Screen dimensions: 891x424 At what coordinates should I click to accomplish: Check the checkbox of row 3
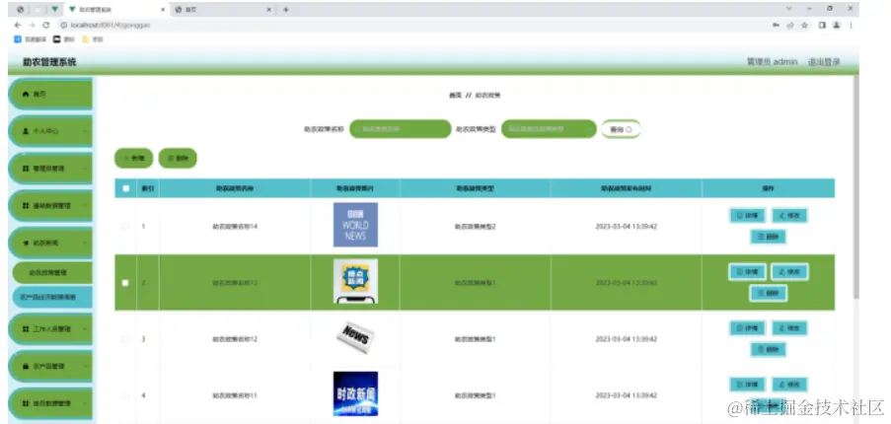click(x=125, y=339)
